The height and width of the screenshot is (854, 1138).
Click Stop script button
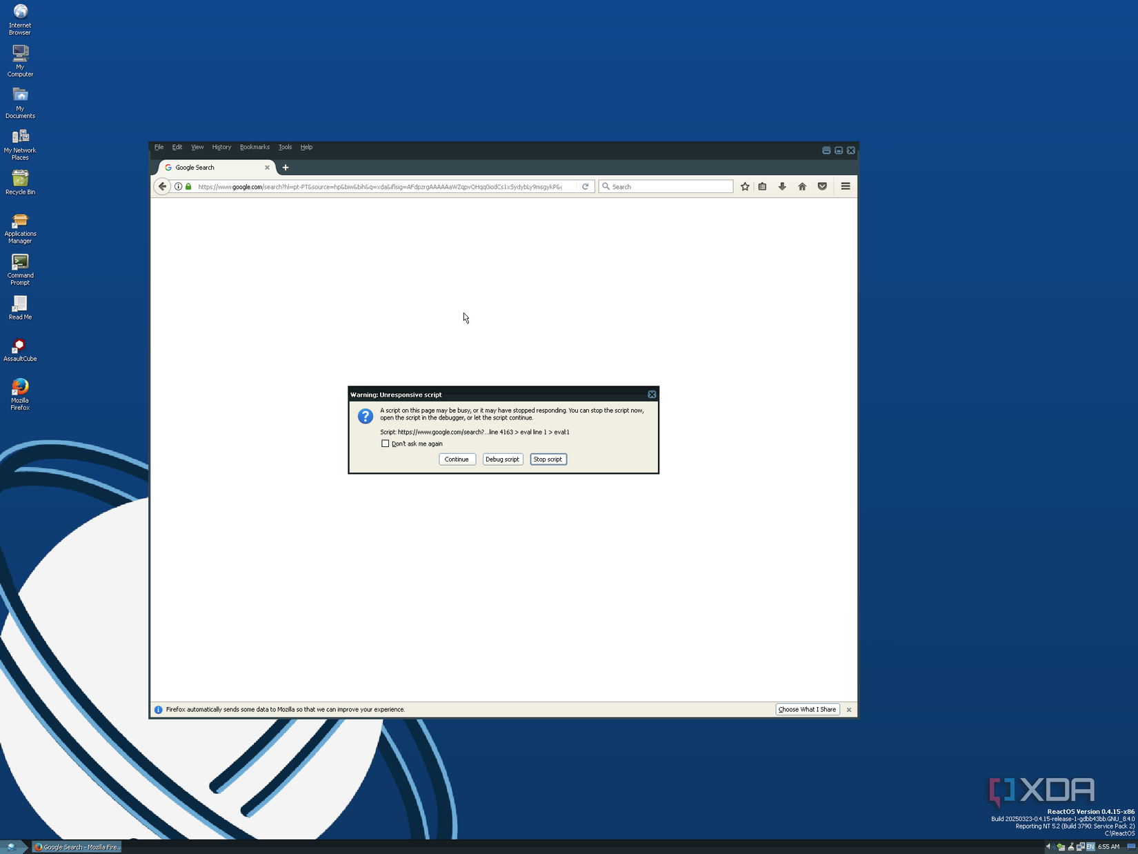coord(548,459)
